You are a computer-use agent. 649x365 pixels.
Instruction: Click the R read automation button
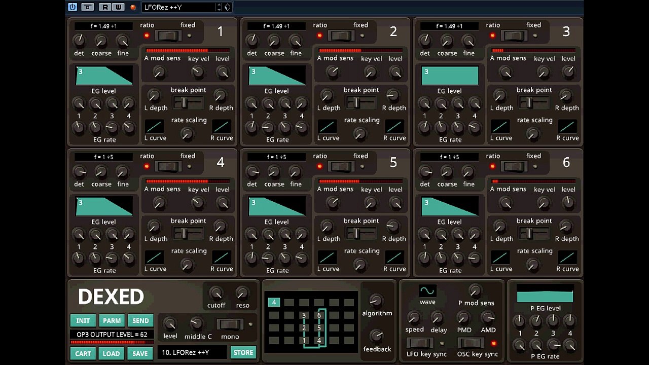click(105, 7)
